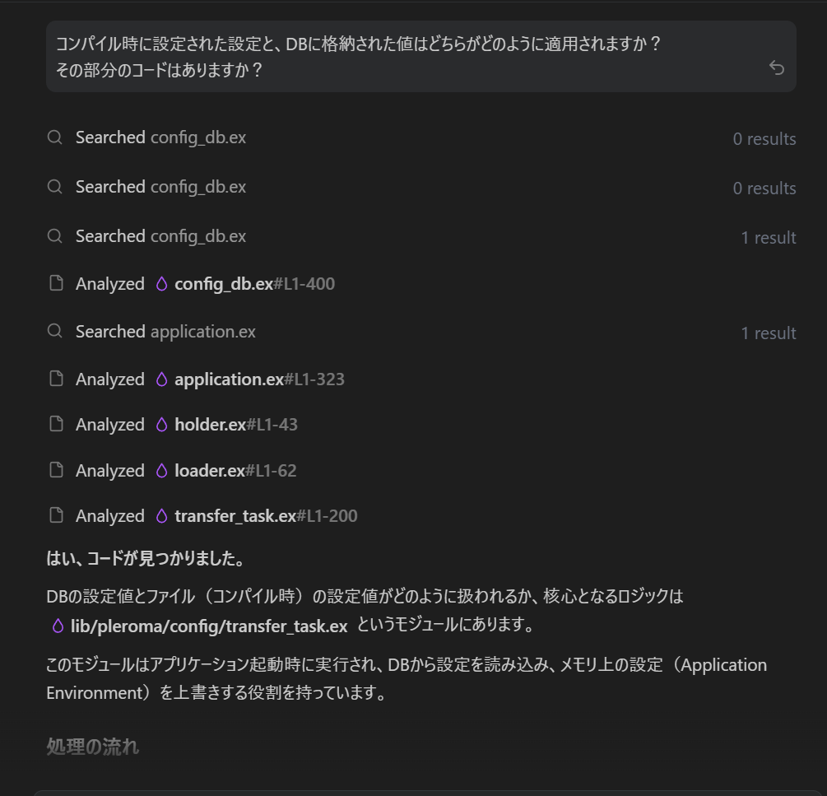Click the file icon beside Analyzed application.ex
The image size is (827, 796).
56,379
